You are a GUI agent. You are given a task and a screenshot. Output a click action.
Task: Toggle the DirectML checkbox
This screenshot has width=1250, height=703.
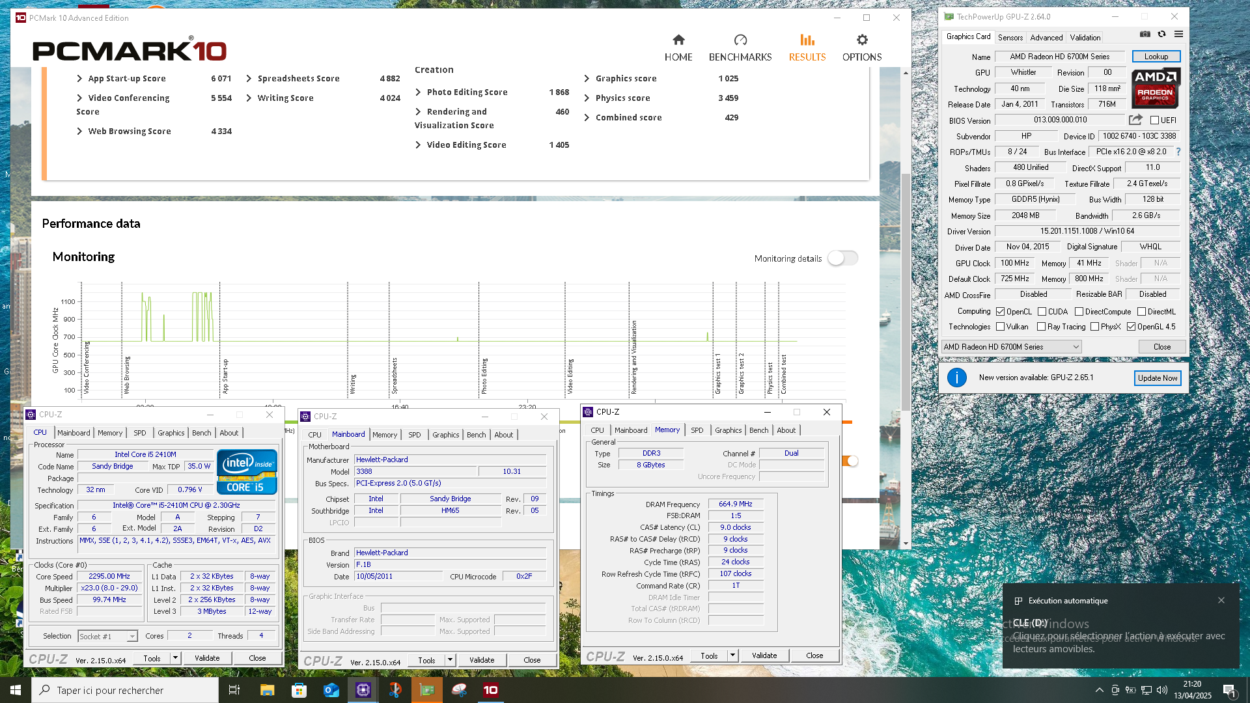pos(1141,312)
